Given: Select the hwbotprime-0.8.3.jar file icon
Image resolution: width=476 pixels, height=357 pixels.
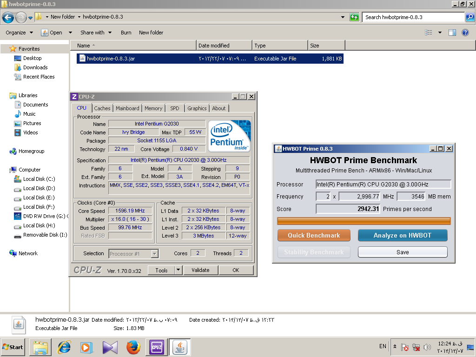Looking at the screenshot, I should click(x=82, y=58).
